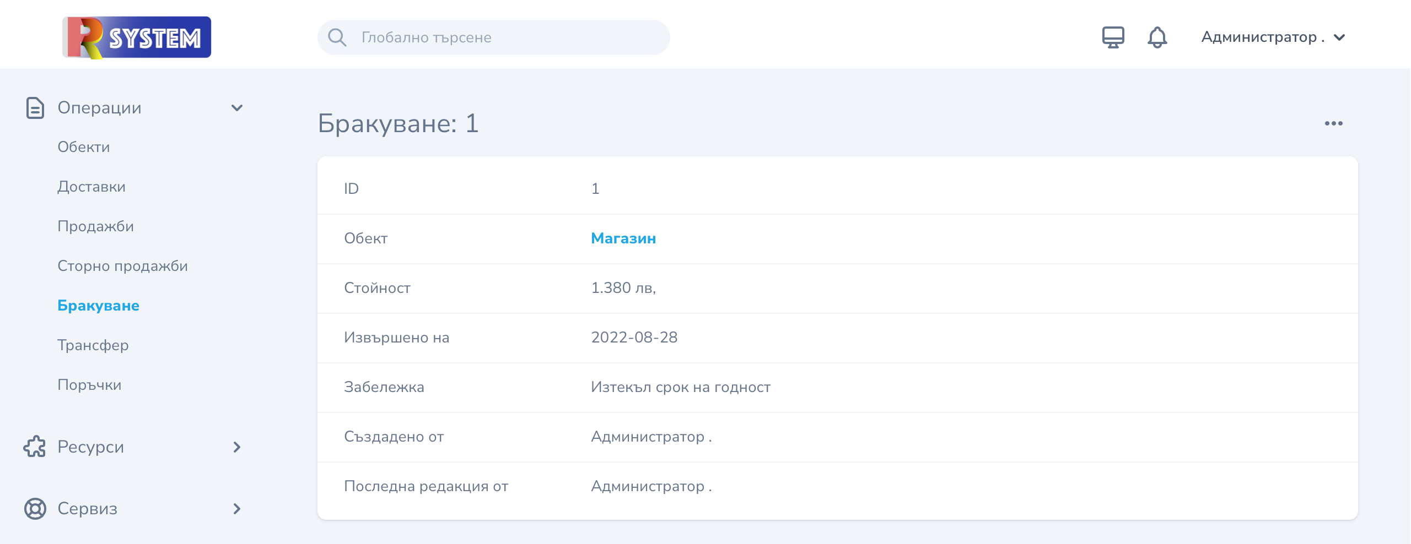Select Продажби in the sidebar
Screen dimensions: 1411x544
(96, 226)
